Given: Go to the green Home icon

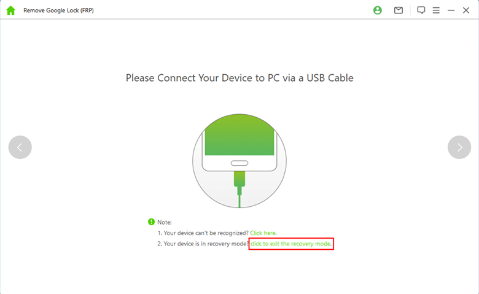Looking at the screenshot, I should pyautogui.click(x=10, y=10).
